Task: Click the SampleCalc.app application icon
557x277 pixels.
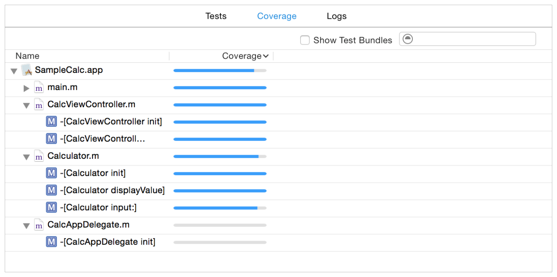Action: 27,70
